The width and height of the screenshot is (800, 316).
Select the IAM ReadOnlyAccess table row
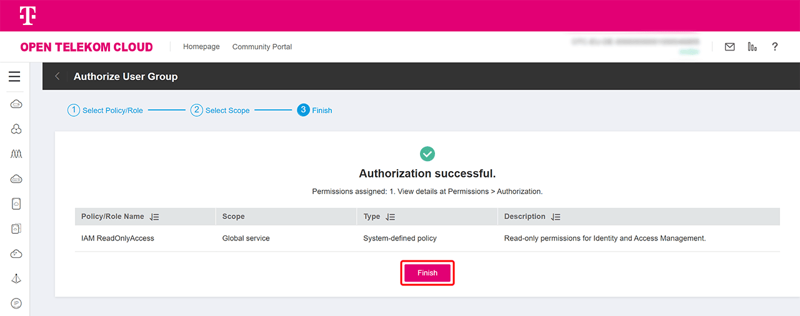(x=117, y=239)
